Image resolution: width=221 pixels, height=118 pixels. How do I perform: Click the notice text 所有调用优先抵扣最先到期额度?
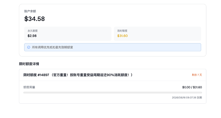(x=53, y=47)
